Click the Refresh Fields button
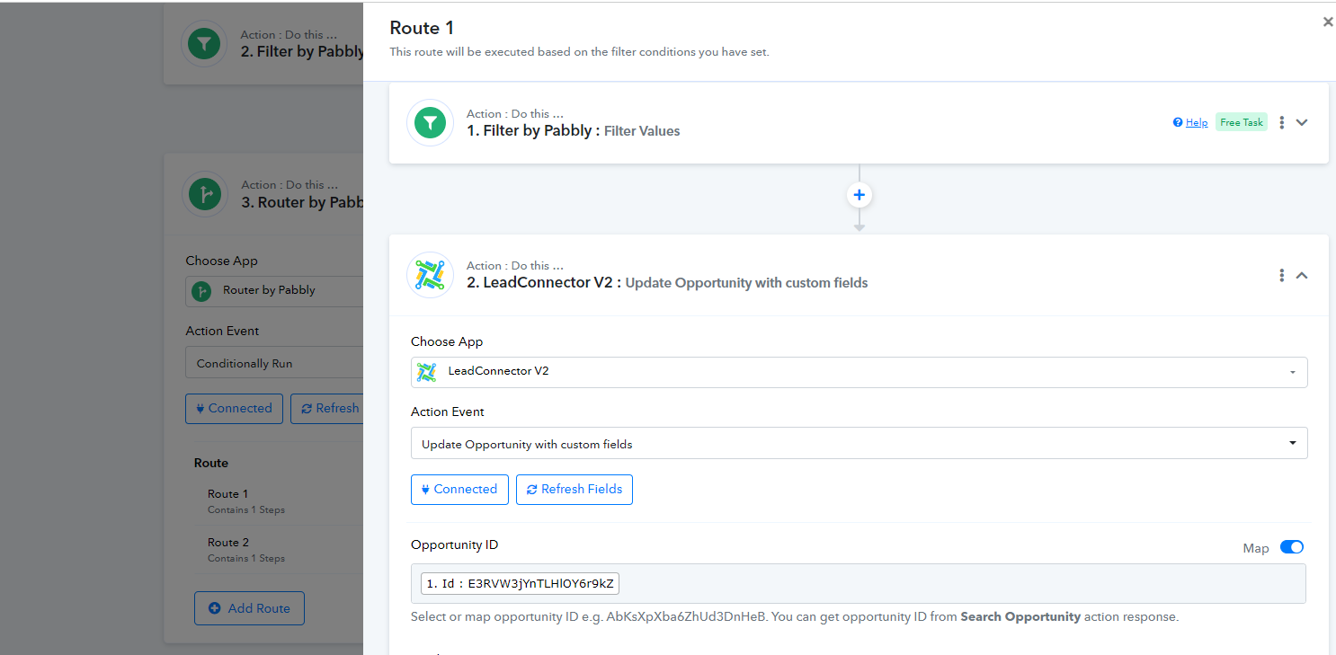The height and width of the screenshot is (655, 1336). pos(574,490)
